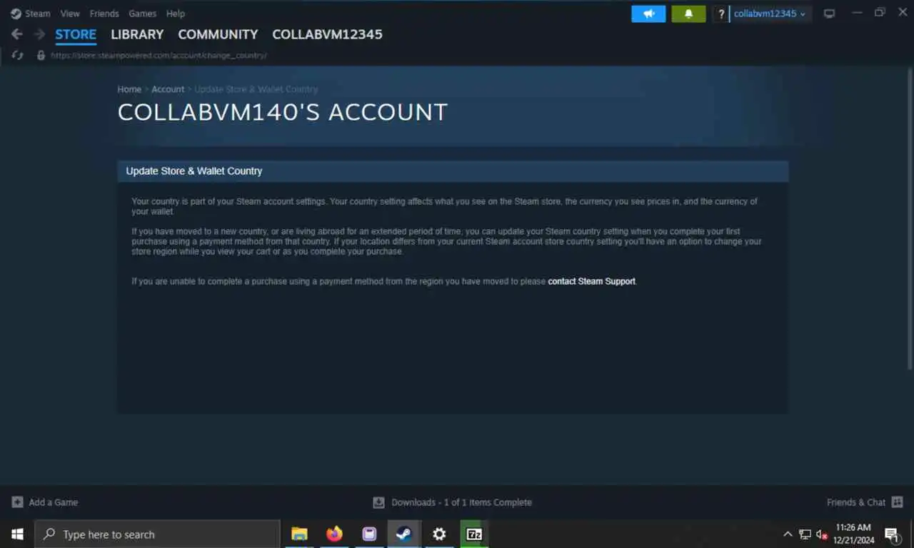Expand the collabvm12345 account dropdown
Image resolution: width=914 pixels, height=548 pixels.
pyautogui.click(x=770, y=14)
